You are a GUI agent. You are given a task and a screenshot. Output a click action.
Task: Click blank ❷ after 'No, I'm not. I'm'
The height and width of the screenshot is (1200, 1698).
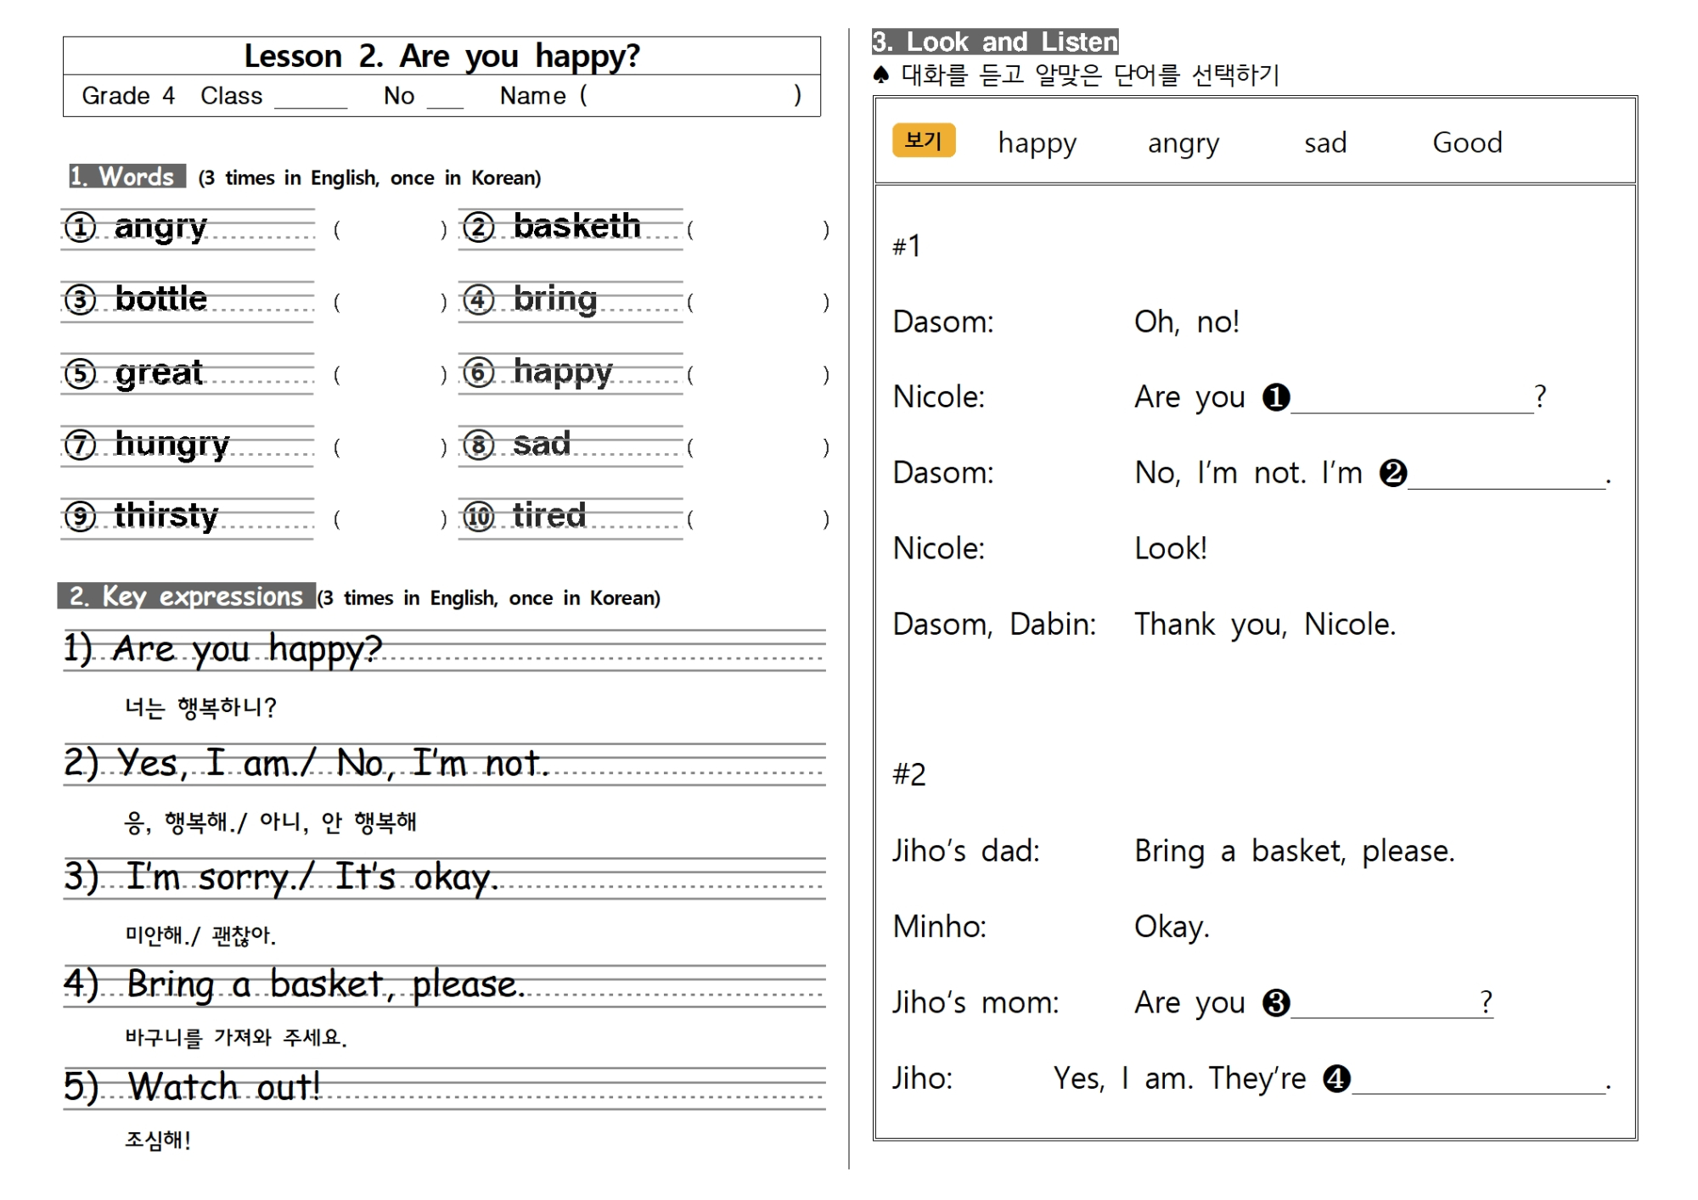tap(1506, 474)
